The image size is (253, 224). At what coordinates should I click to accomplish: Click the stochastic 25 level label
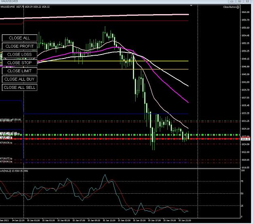[x=242, y=206]
